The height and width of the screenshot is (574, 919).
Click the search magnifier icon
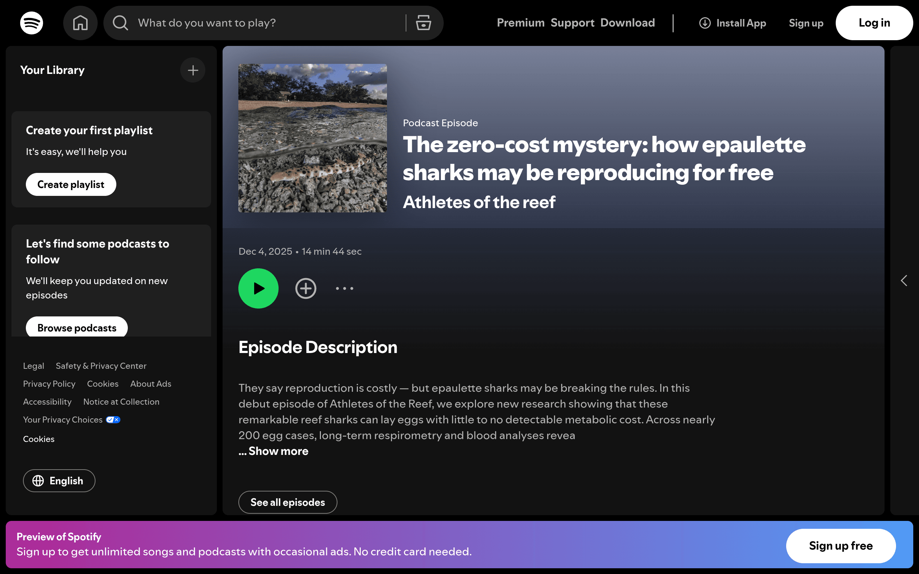click(120, 23)
